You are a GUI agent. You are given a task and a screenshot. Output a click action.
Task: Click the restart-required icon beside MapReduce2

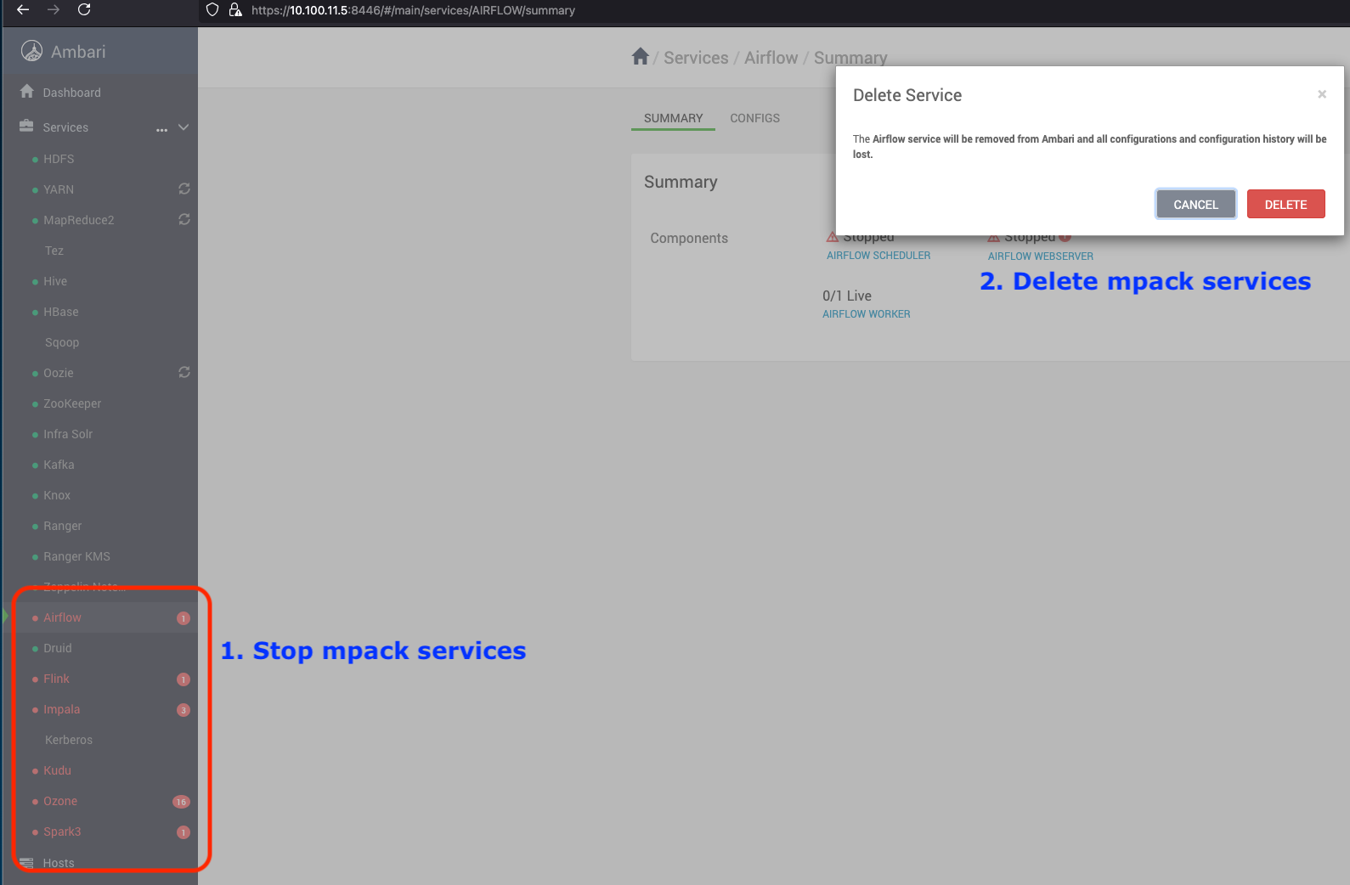click(184, 219)
